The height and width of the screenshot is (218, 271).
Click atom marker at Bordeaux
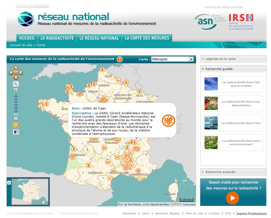(73, 157)
